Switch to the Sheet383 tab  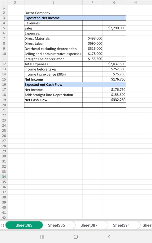[24, 225]
